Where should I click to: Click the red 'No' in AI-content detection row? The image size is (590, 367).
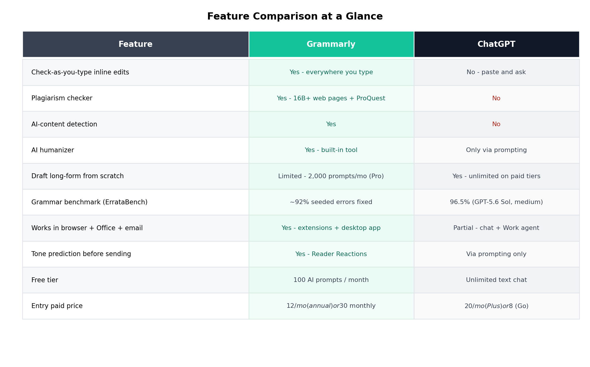click(496, 124)
